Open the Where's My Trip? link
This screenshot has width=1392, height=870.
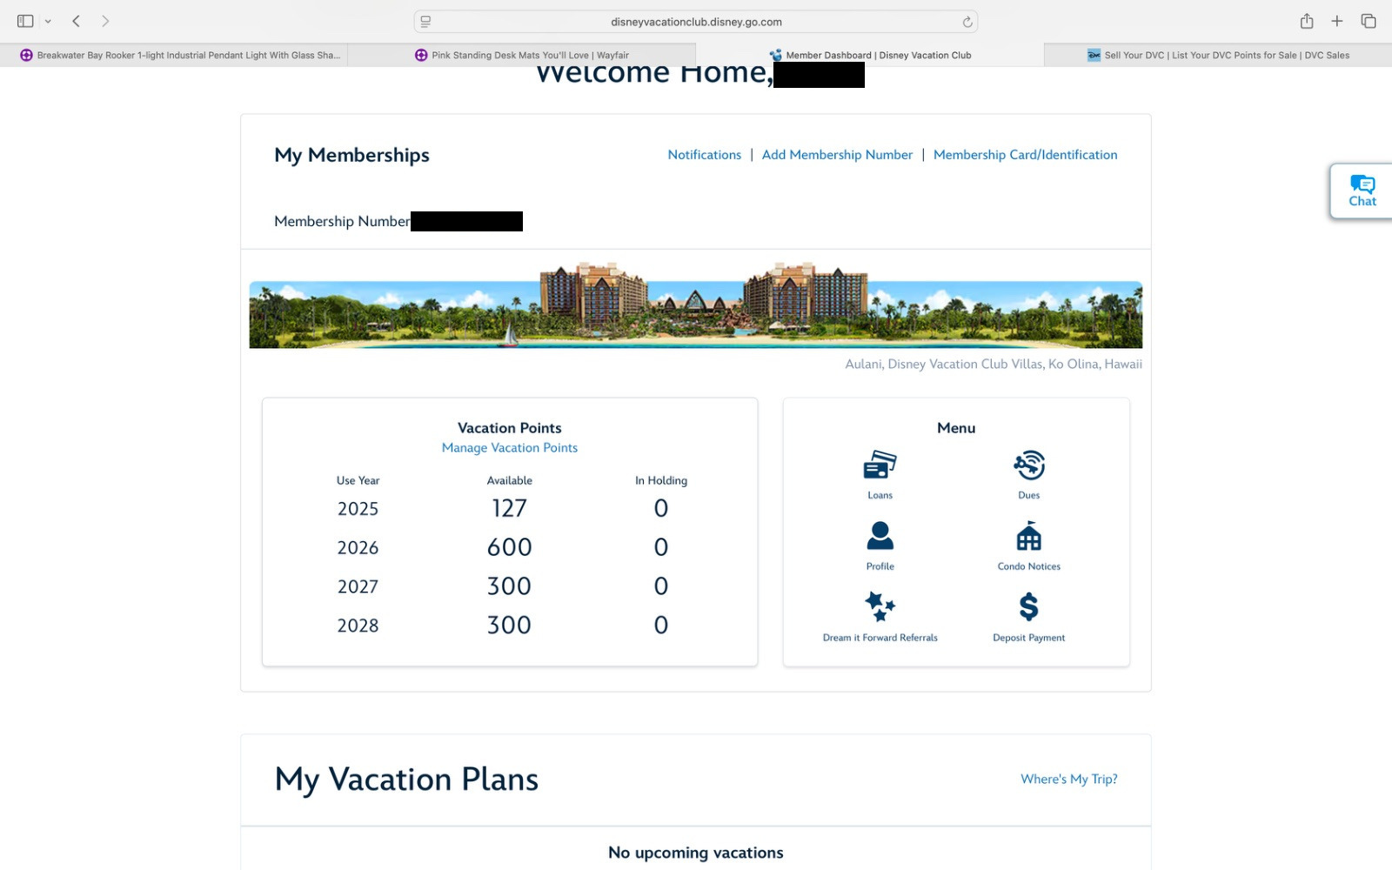pyautogui.click(x=1069, y=780)
